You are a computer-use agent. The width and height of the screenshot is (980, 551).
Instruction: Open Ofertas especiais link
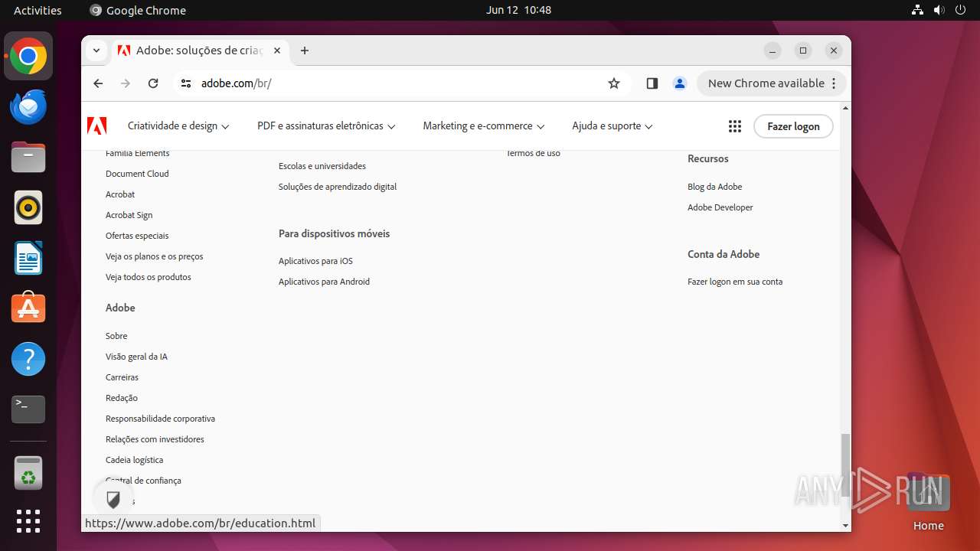137,236
